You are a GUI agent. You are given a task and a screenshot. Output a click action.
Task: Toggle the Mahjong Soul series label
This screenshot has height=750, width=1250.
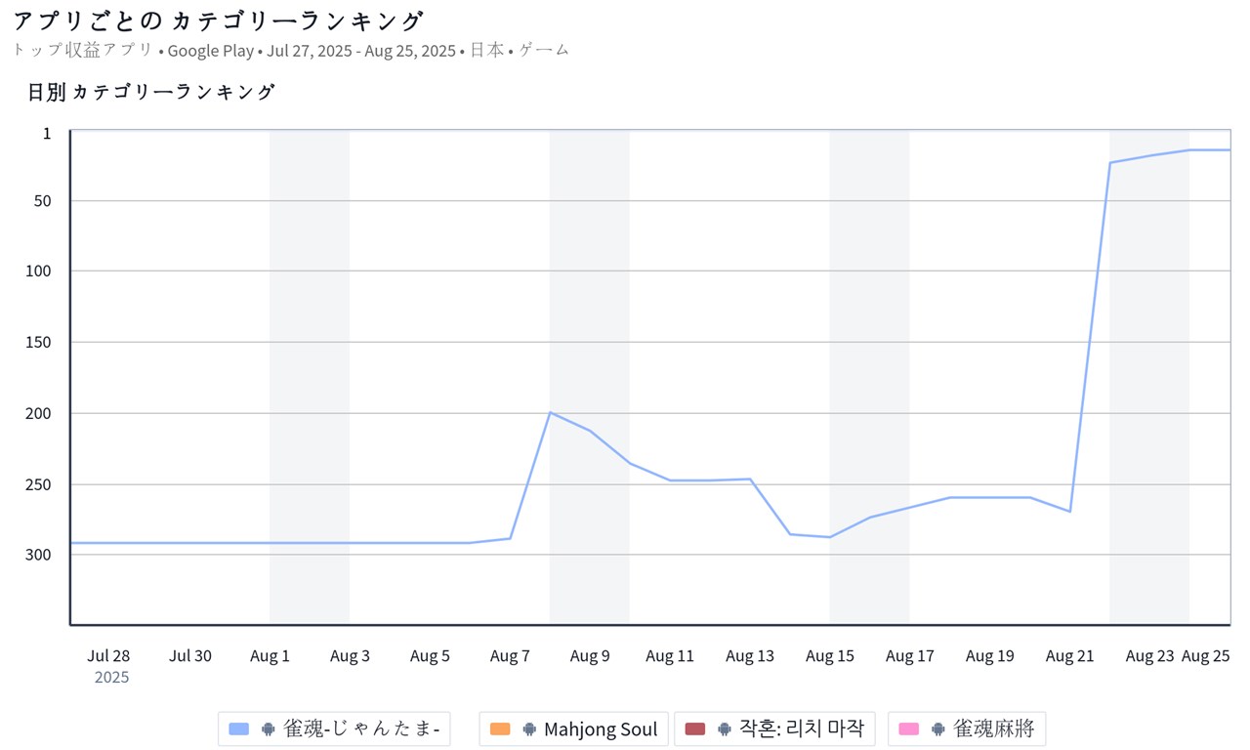point(601,729)
